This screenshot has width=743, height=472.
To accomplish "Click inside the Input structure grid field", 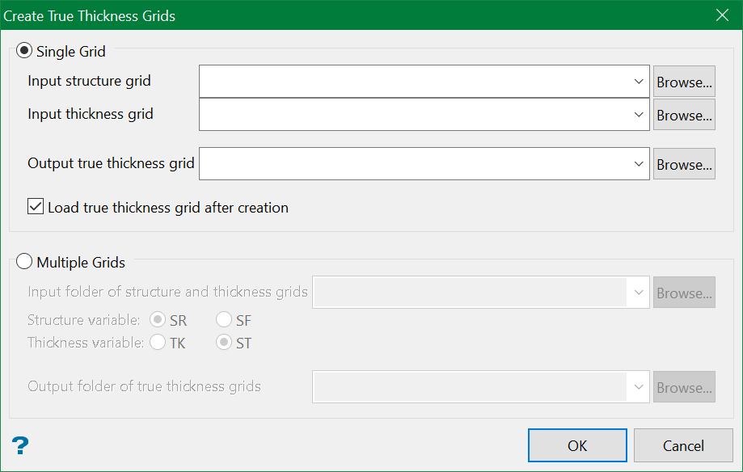I will click(404, 81).
